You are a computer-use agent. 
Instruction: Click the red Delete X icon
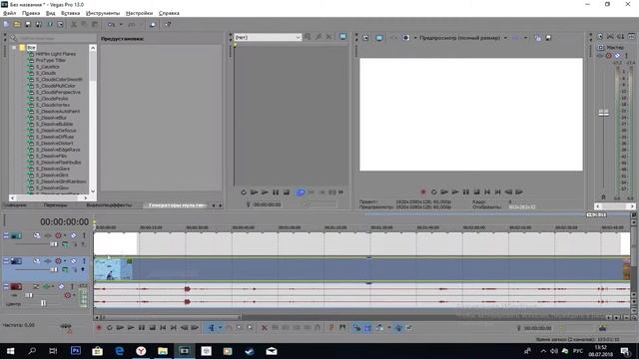(264, 328)
